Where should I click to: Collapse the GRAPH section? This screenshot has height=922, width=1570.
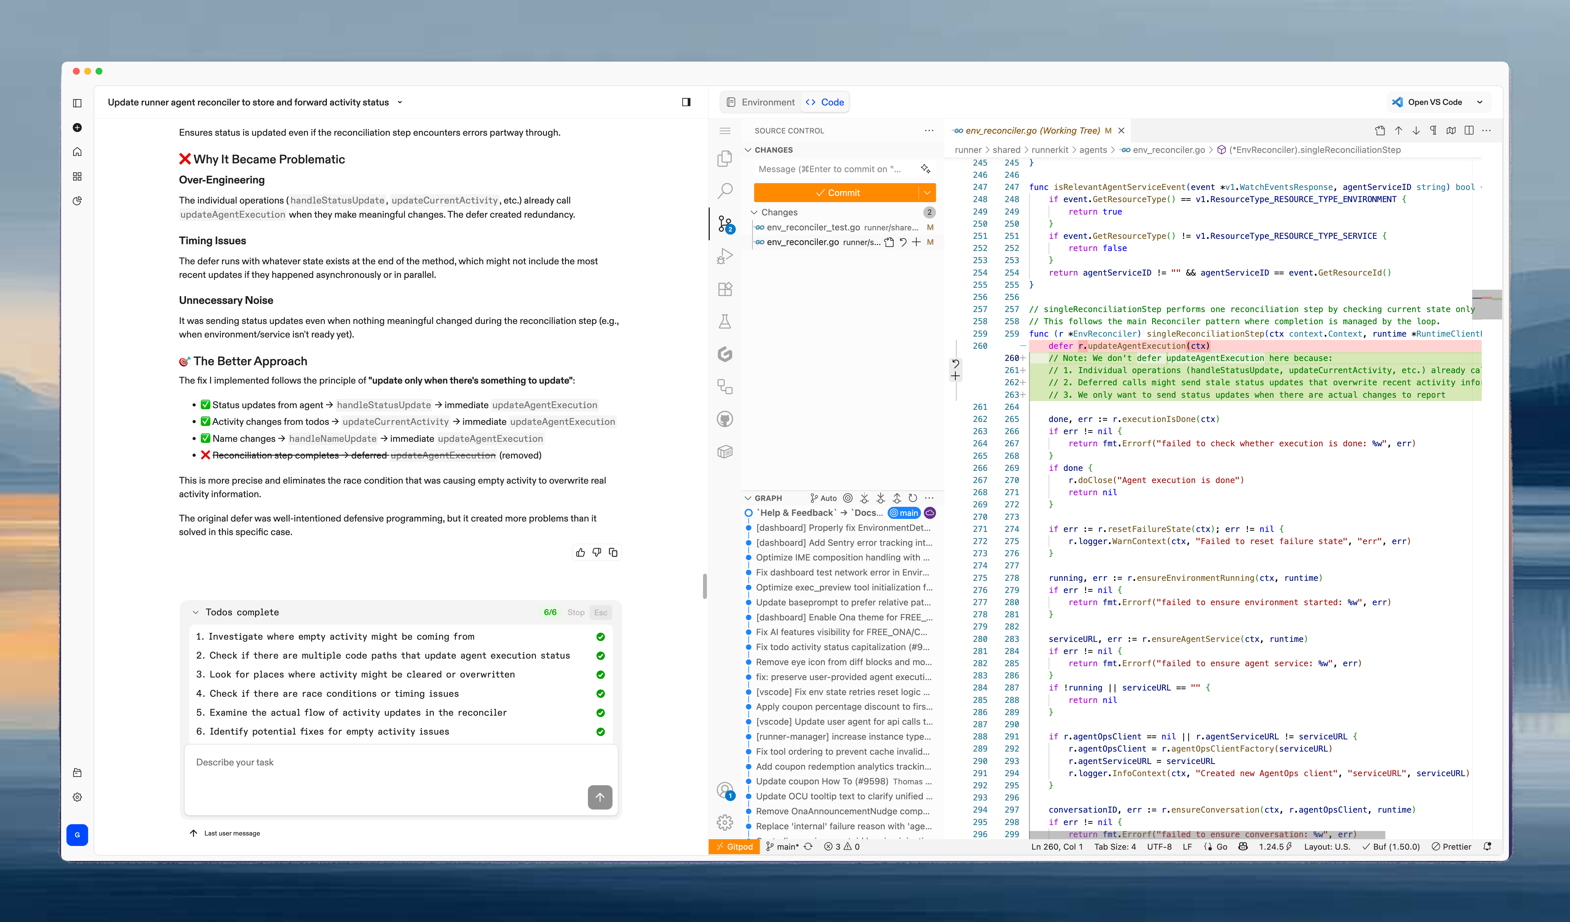coord(748,498)
